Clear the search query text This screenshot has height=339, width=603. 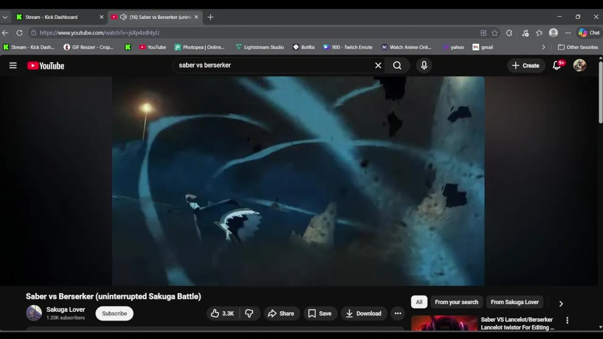[378, 65]
